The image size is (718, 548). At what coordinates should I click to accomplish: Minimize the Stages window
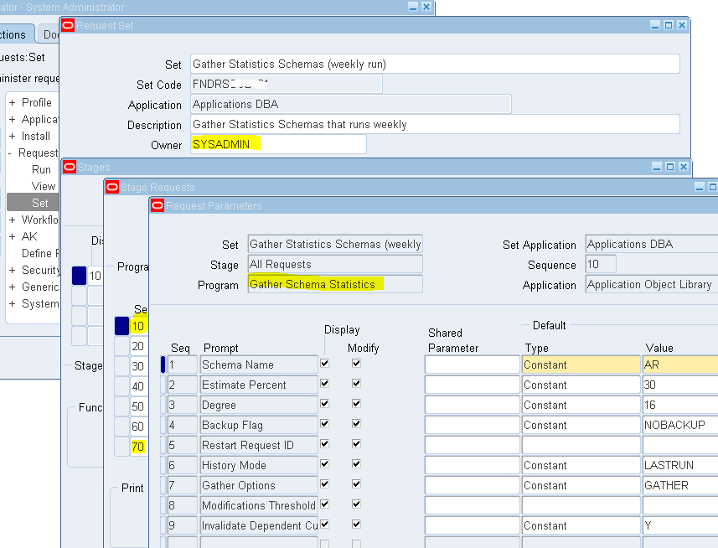[x=657, y=167]
